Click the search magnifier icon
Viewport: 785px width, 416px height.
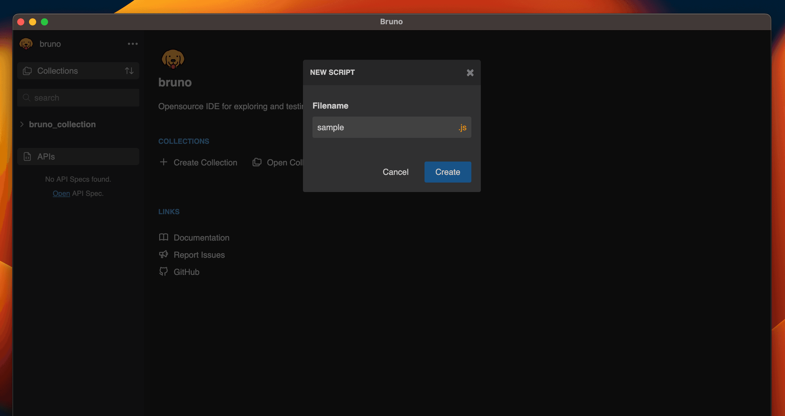pyautogui.click(x=26, y=98)
